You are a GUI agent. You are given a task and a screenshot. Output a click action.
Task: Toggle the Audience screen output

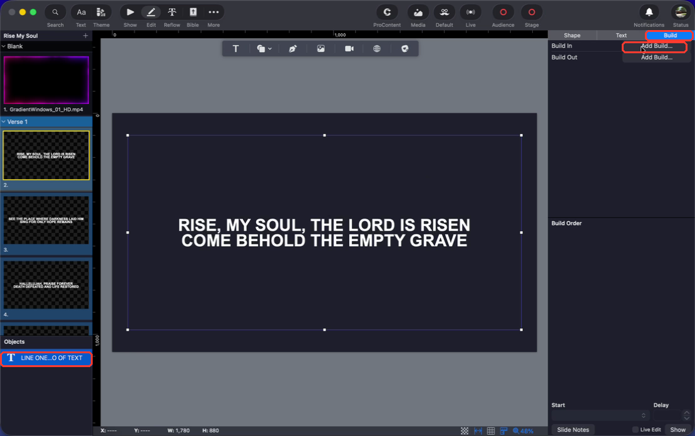[x=503, y=13]
